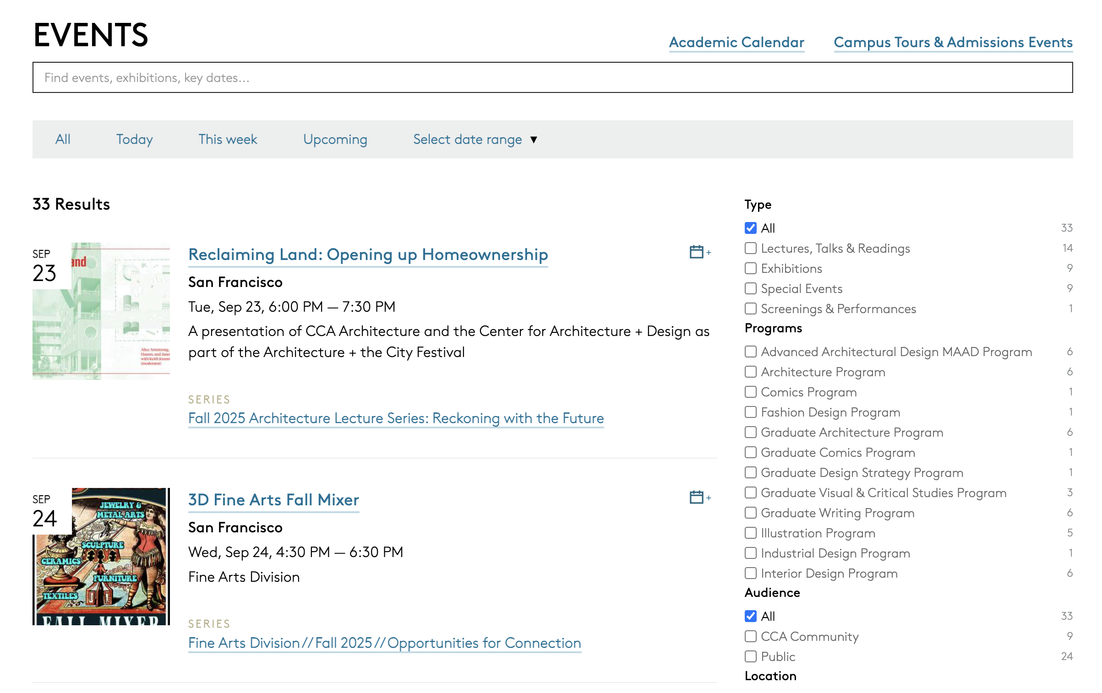Show Upcoming events tab

335,139
